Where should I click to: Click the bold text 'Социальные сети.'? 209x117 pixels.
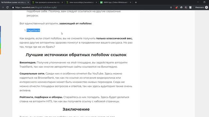click(x=32, y=73)
